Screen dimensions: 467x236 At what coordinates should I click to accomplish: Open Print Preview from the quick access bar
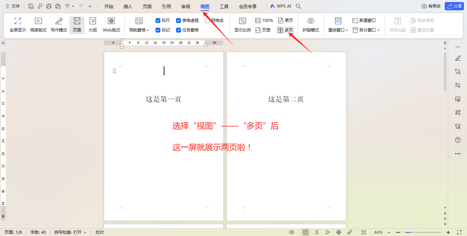[x=58, y=6]
